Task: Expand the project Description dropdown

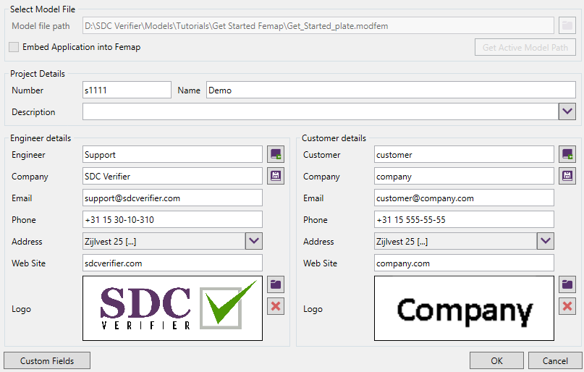Action: pyautogui.click(x=567, y=111)
